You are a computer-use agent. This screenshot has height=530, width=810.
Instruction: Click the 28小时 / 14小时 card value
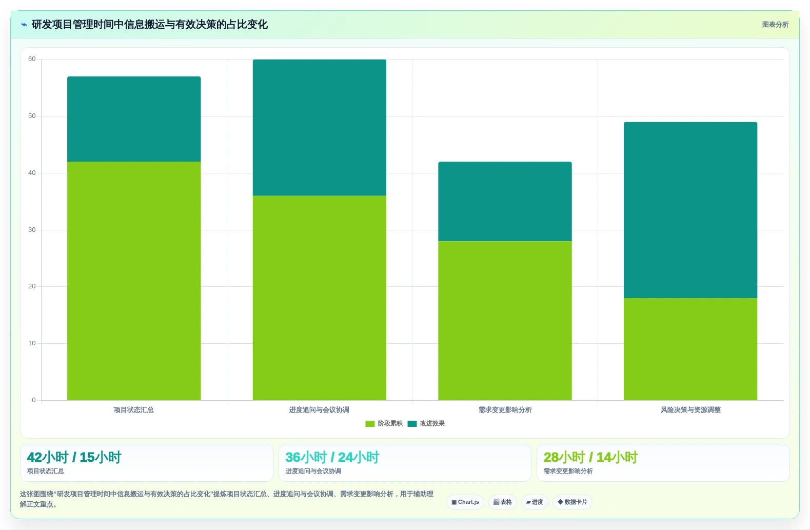[590, 458]
